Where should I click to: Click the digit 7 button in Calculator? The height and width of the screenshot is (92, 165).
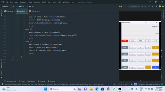[x=133, y=48]
